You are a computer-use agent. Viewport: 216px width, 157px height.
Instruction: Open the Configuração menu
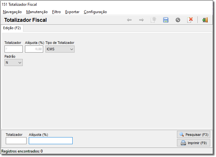[x=95, y=12]
